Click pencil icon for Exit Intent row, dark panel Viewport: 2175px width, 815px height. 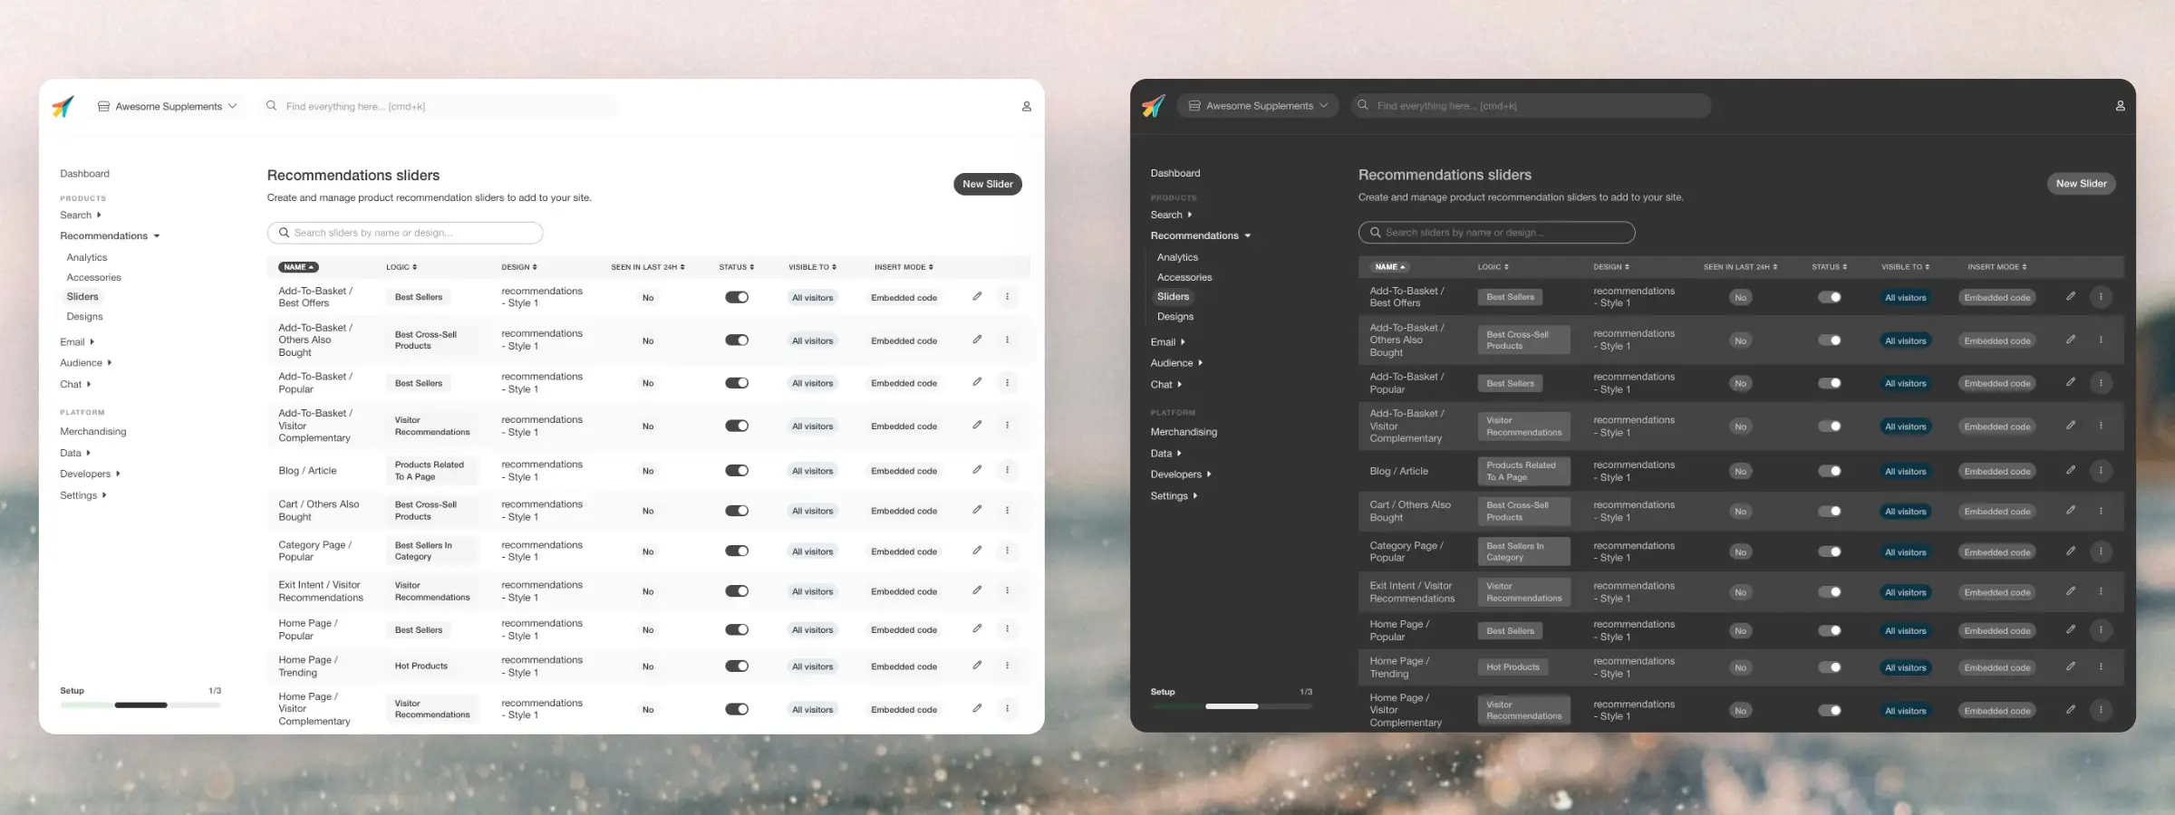pos(2070,591)
